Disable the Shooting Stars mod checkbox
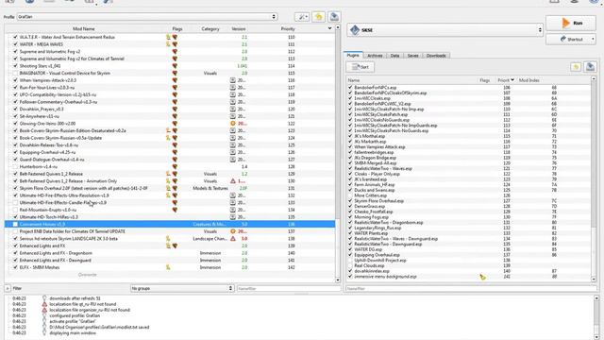Screen dimensions: 604x340 point(15,66)
